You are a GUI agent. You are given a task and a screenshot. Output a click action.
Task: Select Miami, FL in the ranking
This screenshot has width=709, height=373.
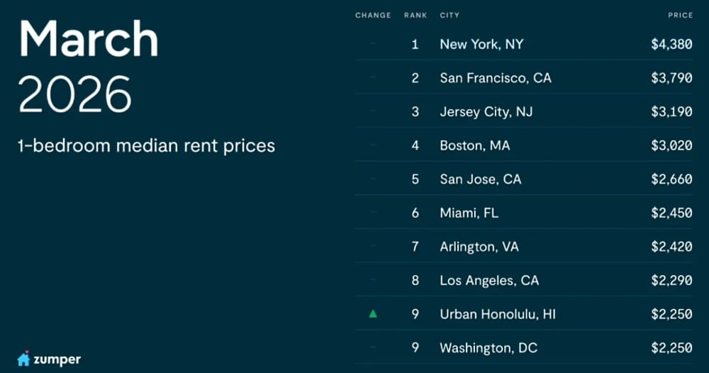(469, 213)
